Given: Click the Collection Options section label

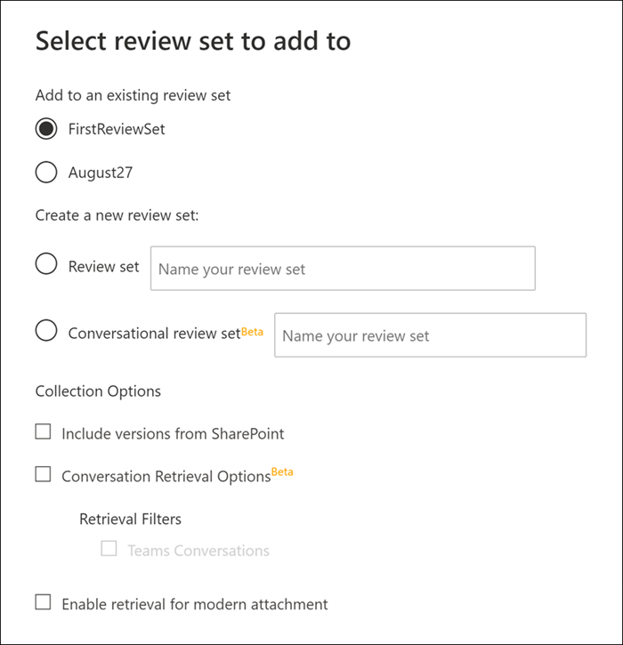Looking at the screenshot, I should (98, 391).
